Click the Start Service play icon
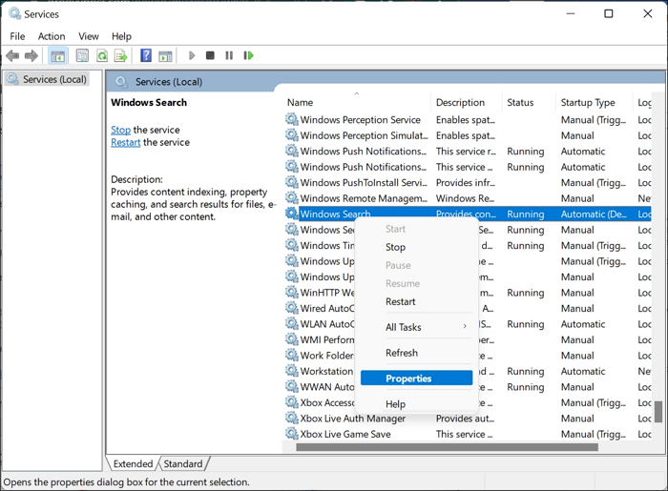 click(x=192, y=55)
